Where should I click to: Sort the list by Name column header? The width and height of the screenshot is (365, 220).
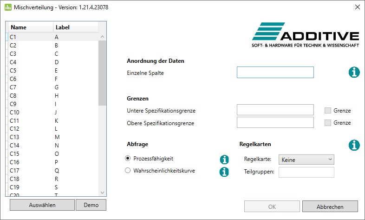[31, 27]
